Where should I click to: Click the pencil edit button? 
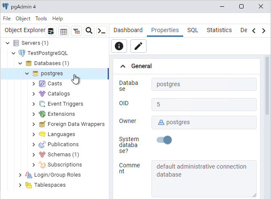tap(138, 46)
